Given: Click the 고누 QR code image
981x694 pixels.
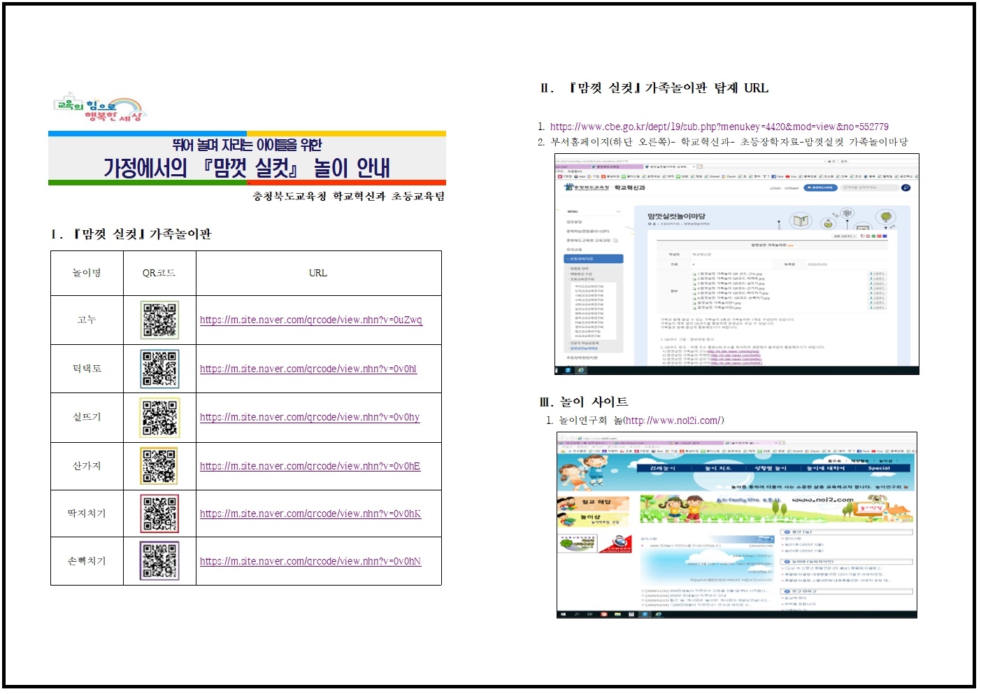Looking at the screenshot, I should [159, 320].
